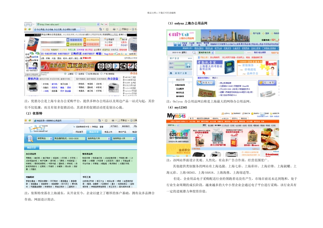This screenshot has height=228, width=323.
Task: Open the 搜索商品 dropdown on EAST site
Action: pyautogui.click(x=51, y=138)
